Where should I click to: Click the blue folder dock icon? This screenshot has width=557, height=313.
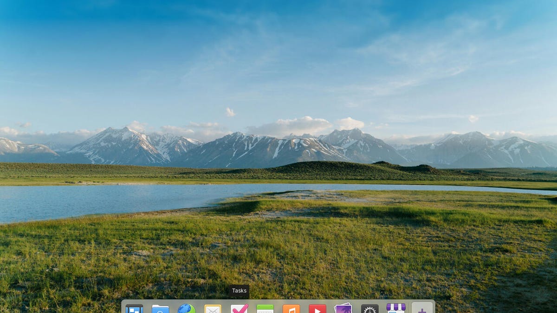(x=160, y=307)
